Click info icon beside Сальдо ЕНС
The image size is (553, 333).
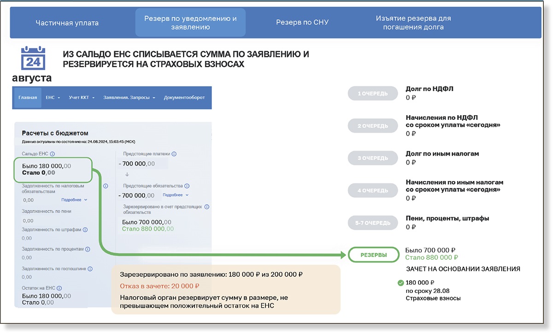[x=52, y=154]
